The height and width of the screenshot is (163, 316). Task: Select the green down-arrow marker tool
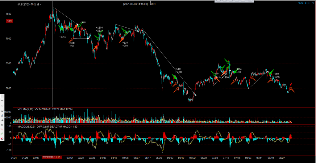2,134
